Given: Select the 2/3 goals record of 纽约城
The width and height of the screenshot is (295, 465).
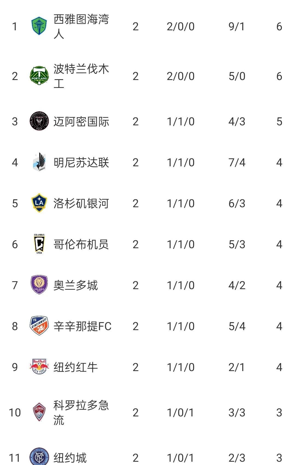Looking at the screenshot, I should point(237,458).
